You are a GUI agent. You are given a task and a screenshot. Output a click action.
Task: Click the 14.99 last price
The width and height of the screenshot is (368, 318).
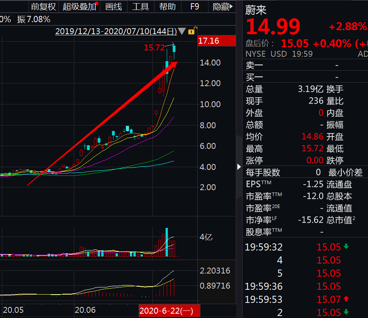pyautogui.click(x=273, y=26)
